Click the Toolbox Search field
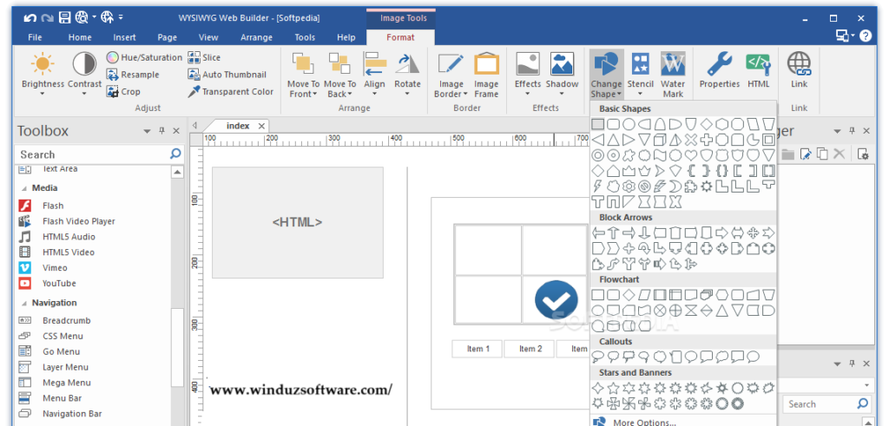 tap(93, 154)
